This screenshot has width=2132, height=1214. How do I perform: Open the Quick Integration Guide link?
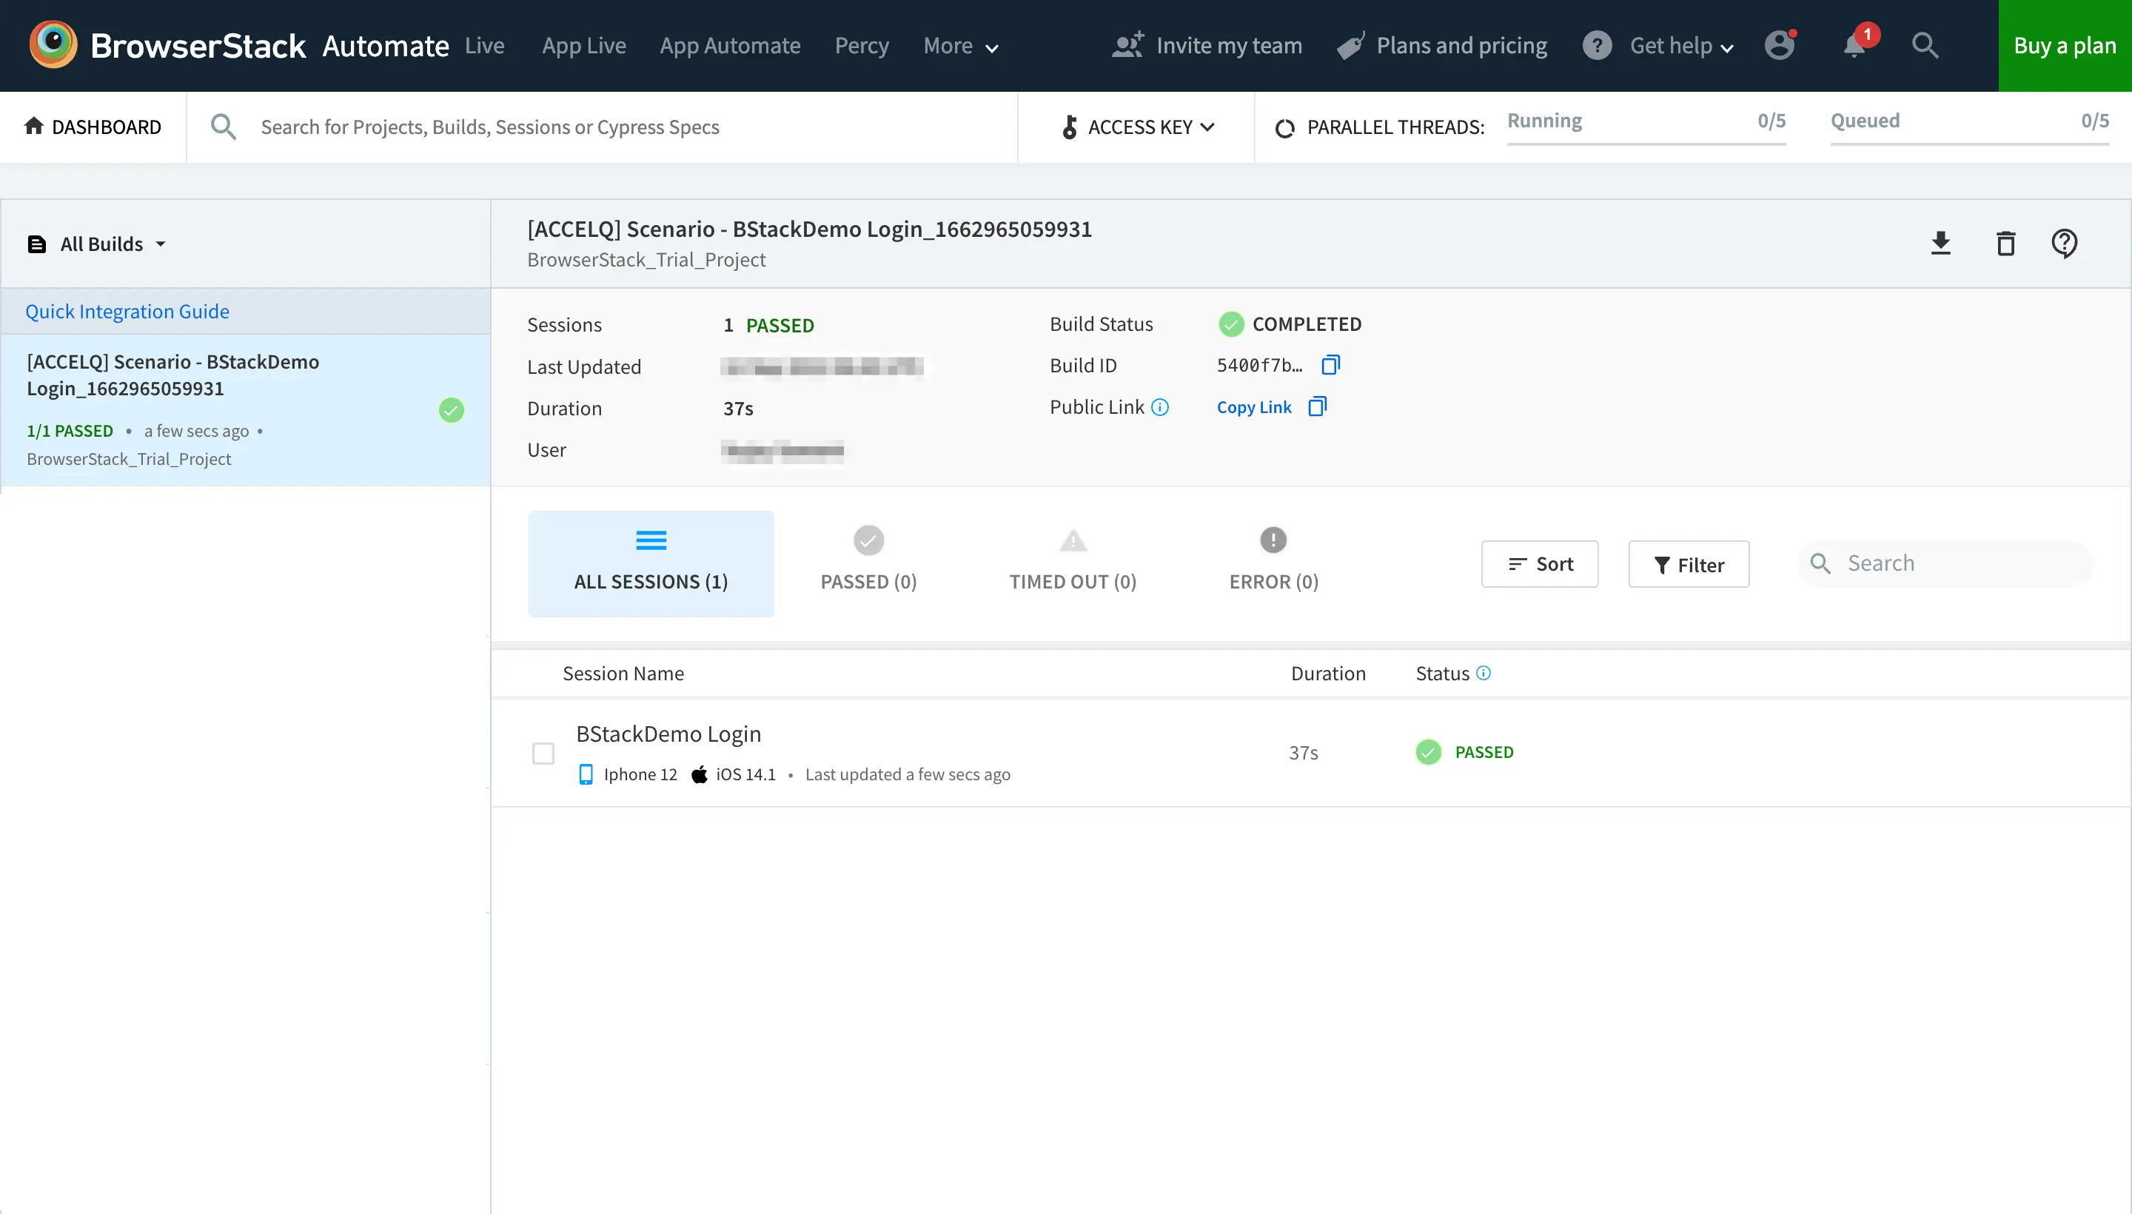point(127,311)
